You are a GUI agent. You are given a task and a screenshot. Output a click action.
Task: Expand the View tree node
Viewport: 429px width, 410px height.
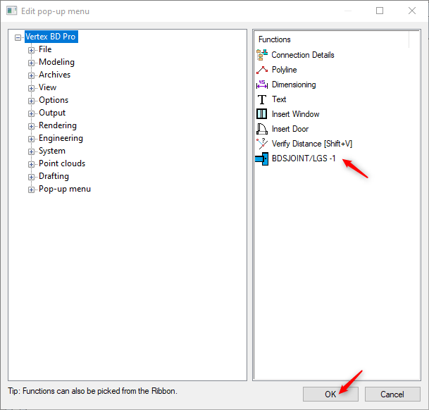click(31, 88)
